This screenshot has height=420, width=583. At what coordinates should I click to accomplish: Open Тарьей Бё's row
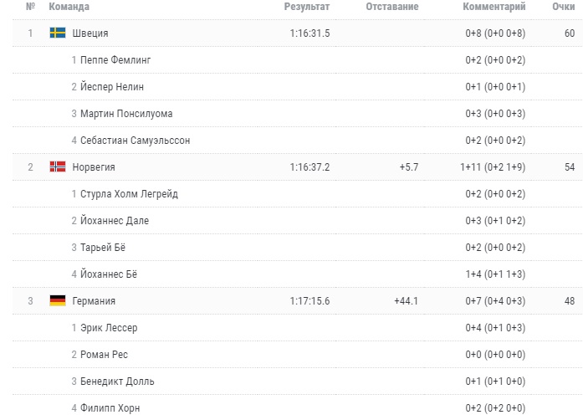tap(298, 248)
